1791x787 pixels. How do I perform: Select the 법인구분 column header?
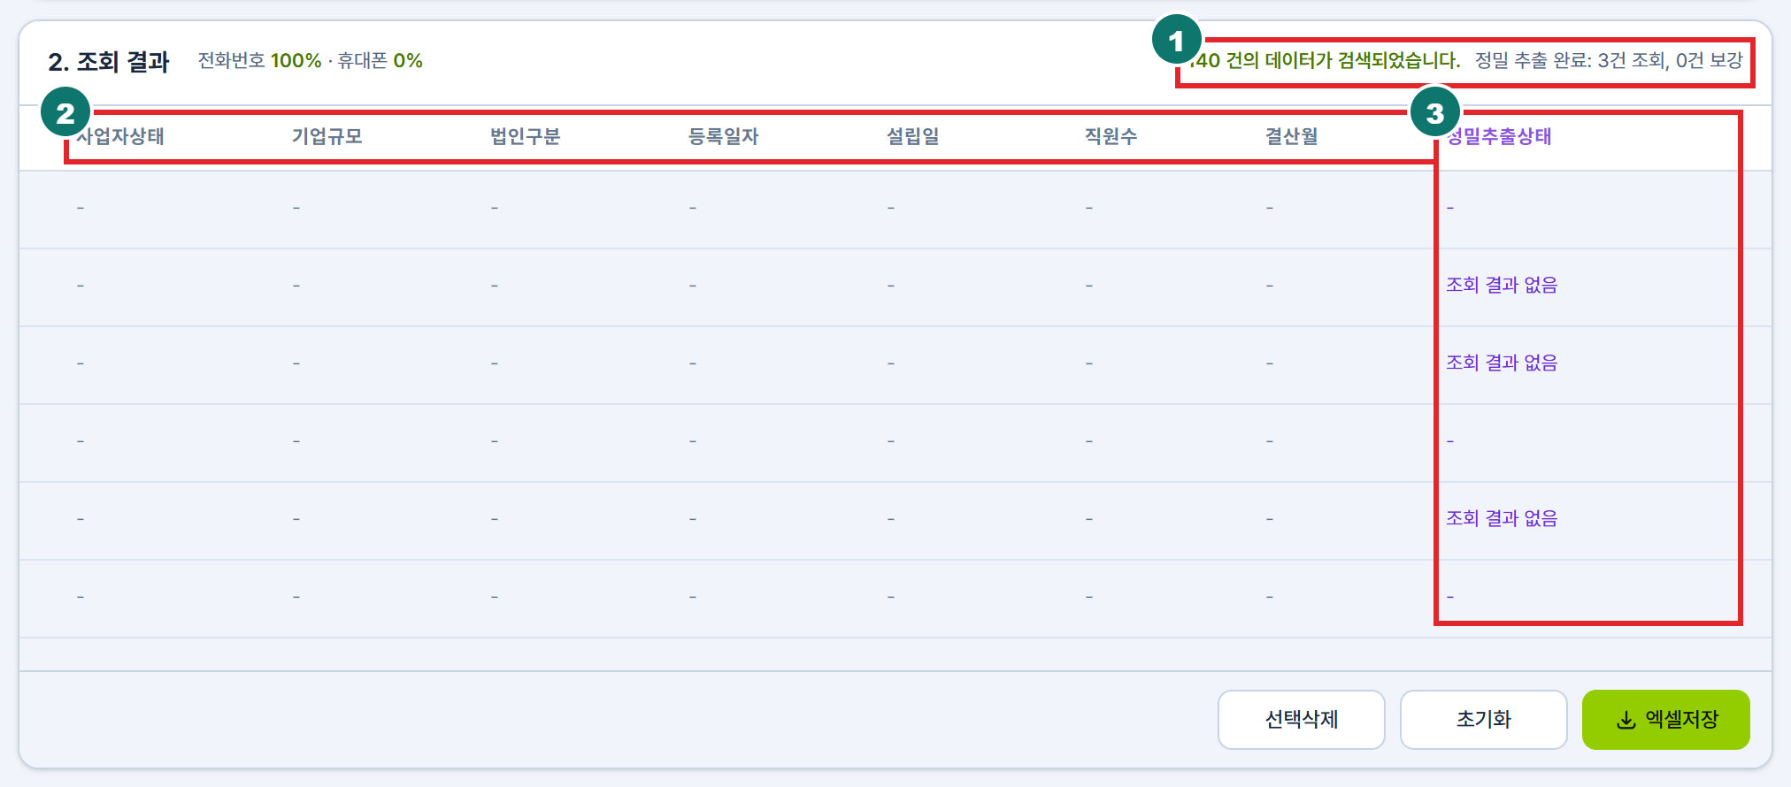tap(526, 136)
